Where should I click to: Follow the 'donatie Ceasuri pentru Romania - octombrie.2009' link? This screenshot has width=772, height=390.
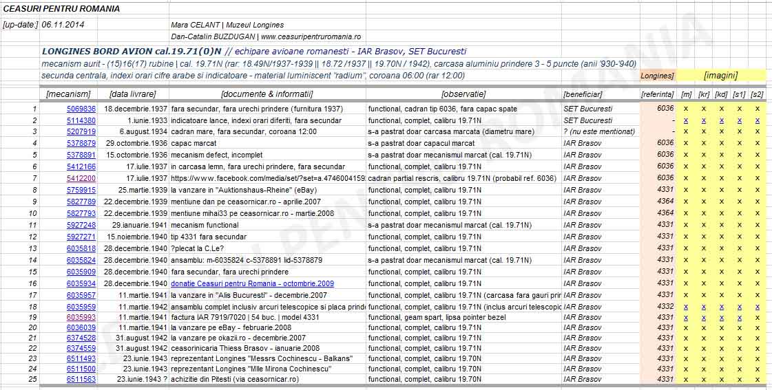(x=252, y=283)
